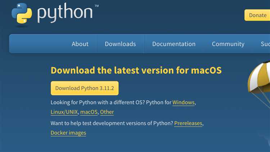The height and width of the screenshot is (152, 270).
Task: Follow the Windows link
Action: [x=183, y=103]
